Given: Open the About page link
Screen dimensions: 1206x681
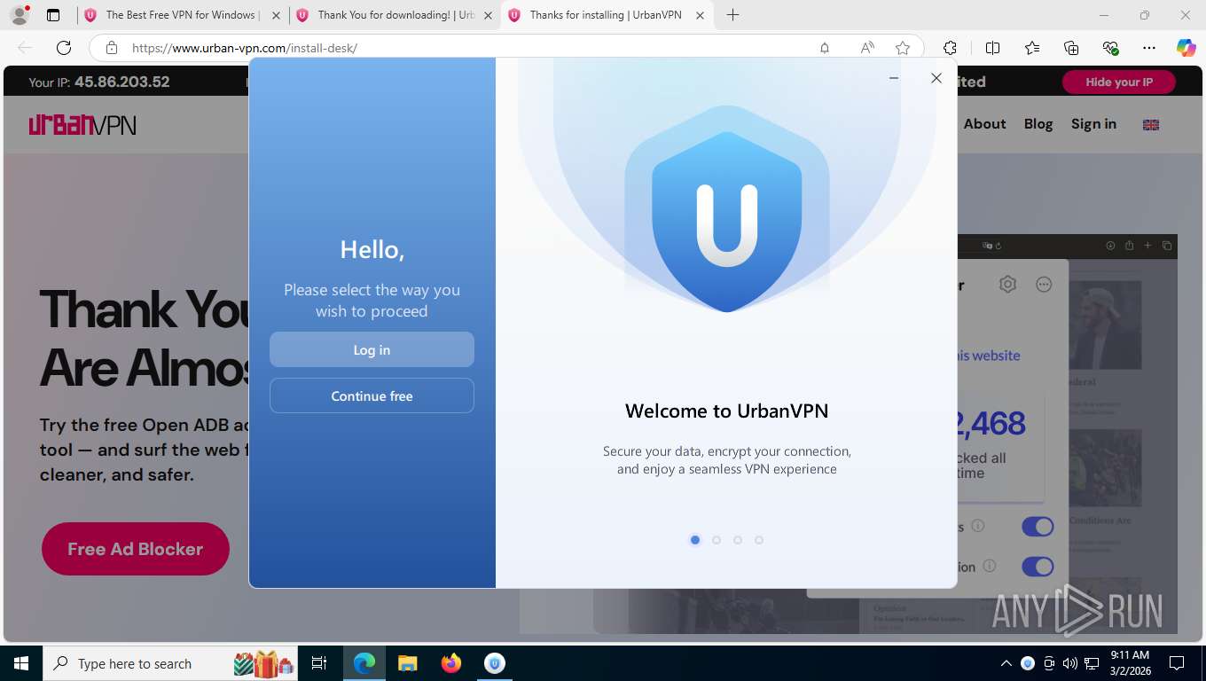Looking at the screenshot, I should coord(984,124).
